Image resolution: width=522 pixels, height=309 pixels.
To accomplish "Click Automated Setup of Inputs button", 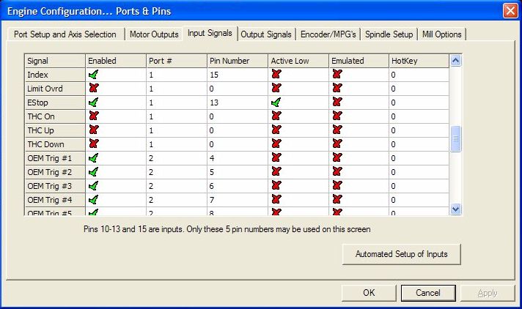I will point(402,254).
